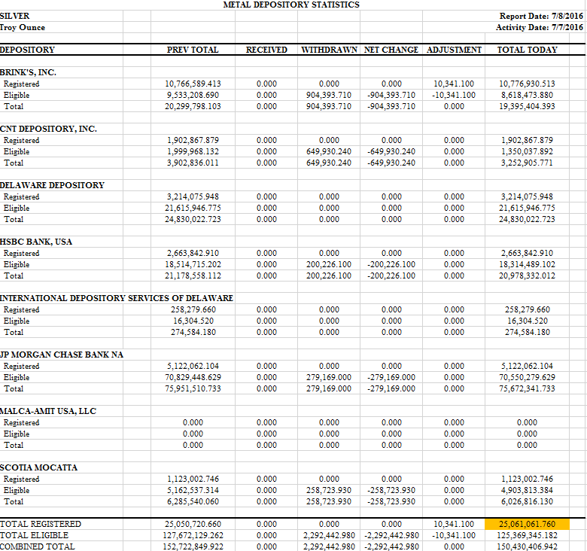Click the HSBC BANK, USA heading
This screenshot has width=587, height=551.
[x=36, y=242]
